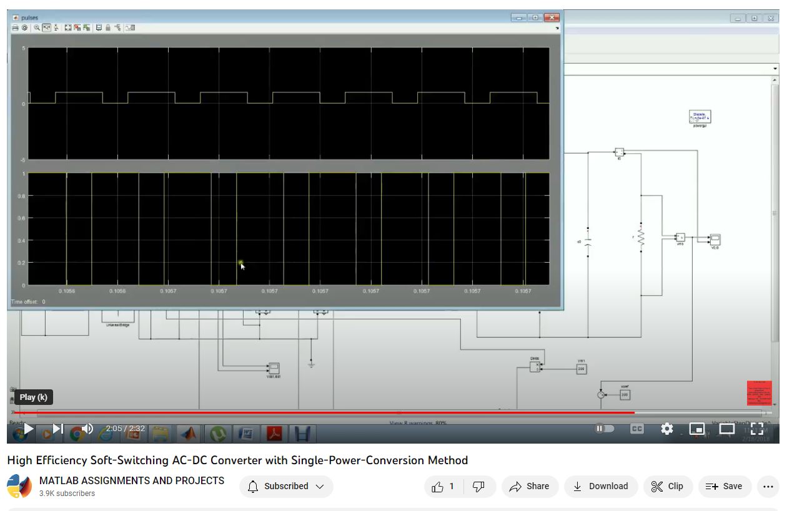
Task: Open the Save to playlist menu
Action: [x=723, y=486]
